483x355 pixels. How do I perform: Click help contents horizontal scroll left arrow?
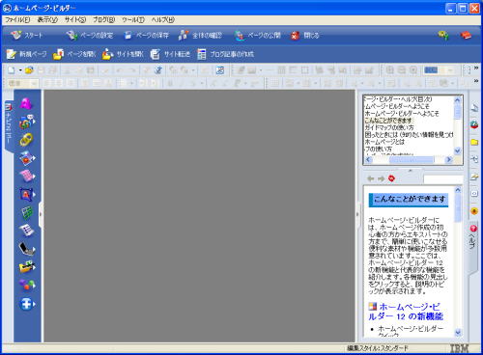pos(369,159)
